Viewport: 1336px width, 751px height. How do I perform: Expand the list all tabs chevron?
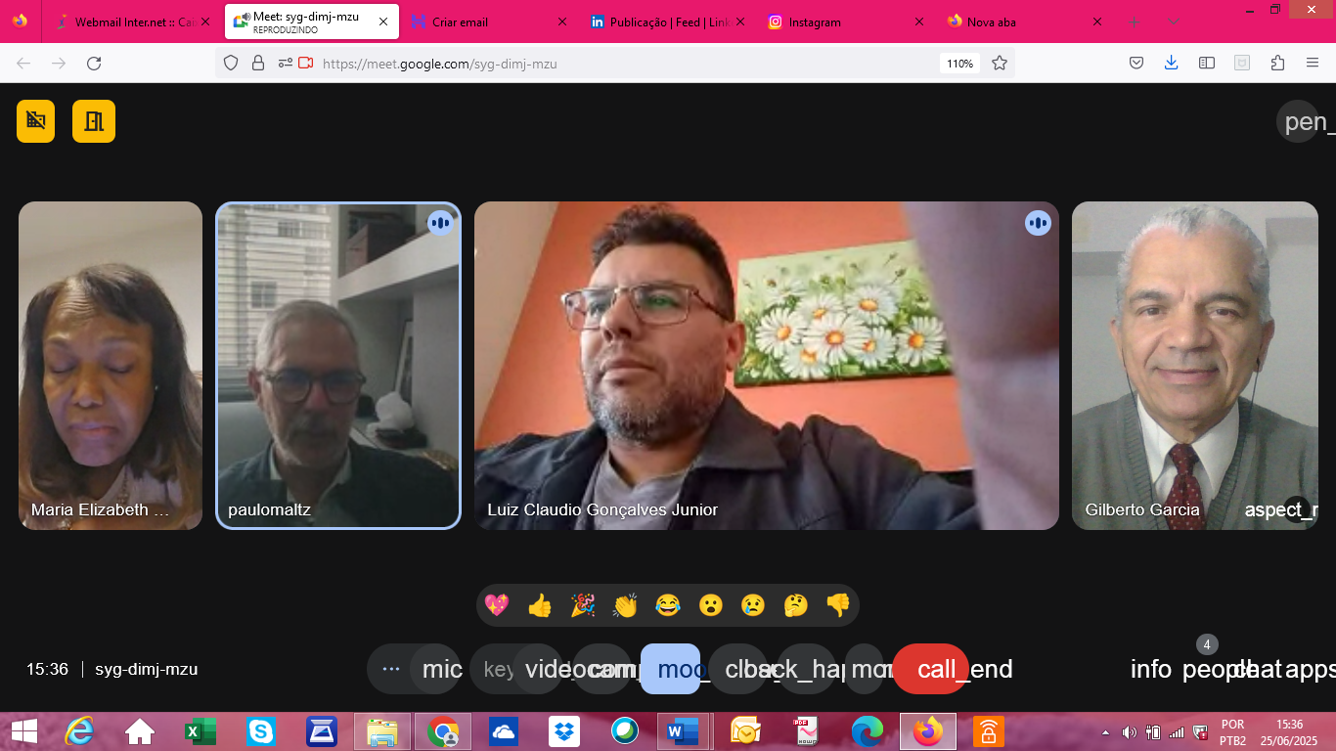point(1174,22)
